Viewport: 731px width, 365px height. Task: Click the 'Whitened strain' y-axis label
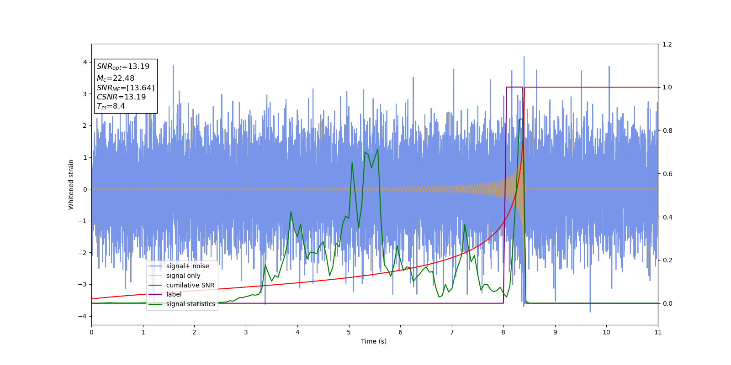(71, 184)
